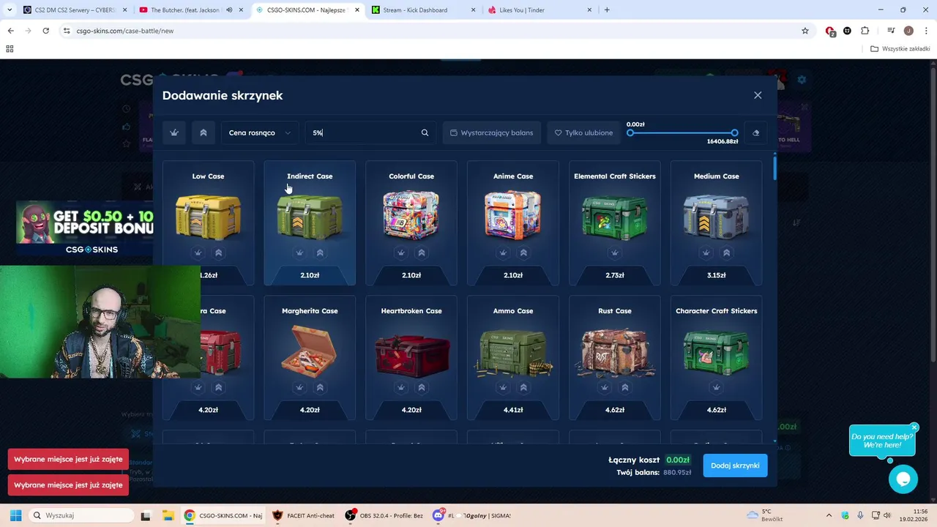
Task: Click the crown filter icon in toolbar
Action: point(174,132)
